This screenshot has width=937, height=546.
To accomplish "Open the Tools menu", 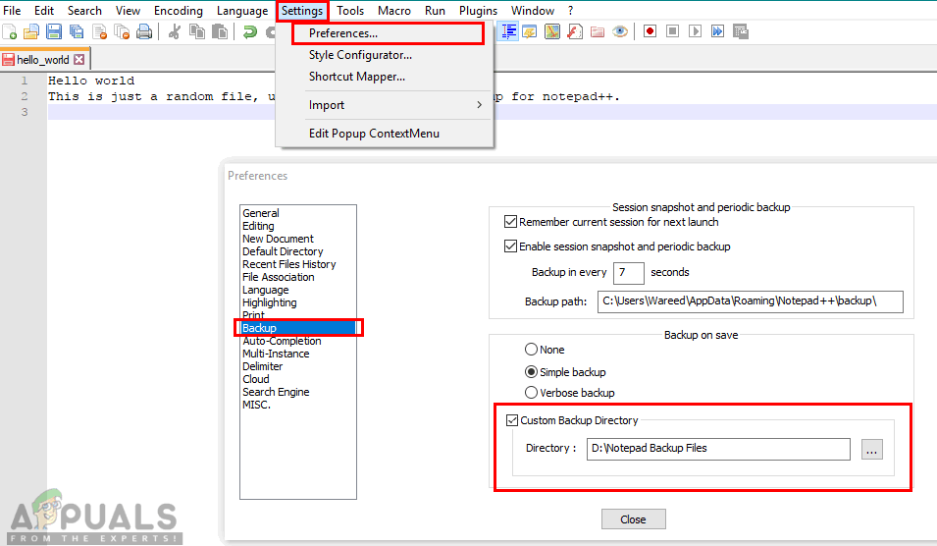I will (349, 11).
